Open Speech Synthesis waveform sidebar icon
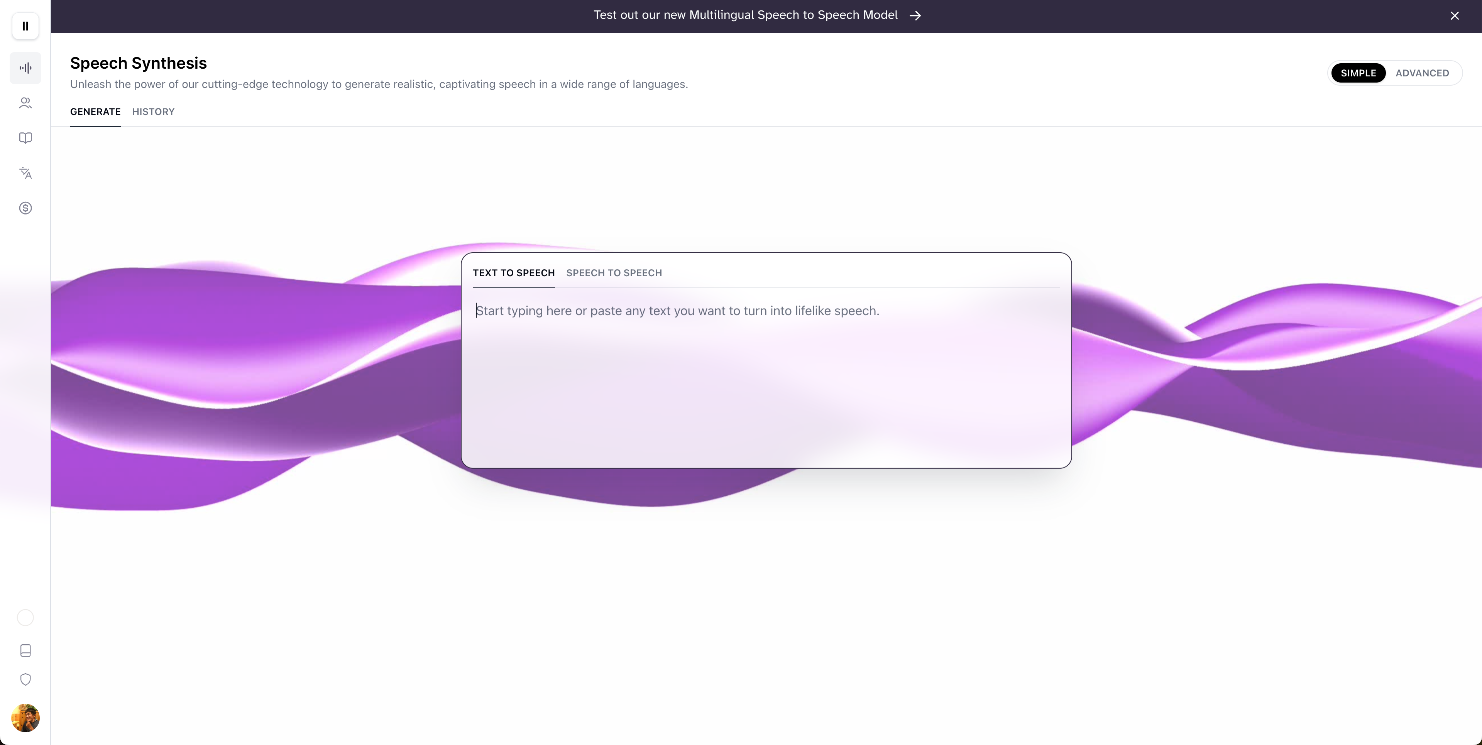The height and width of the screenshot is (745, 1482). pos(25,68)
